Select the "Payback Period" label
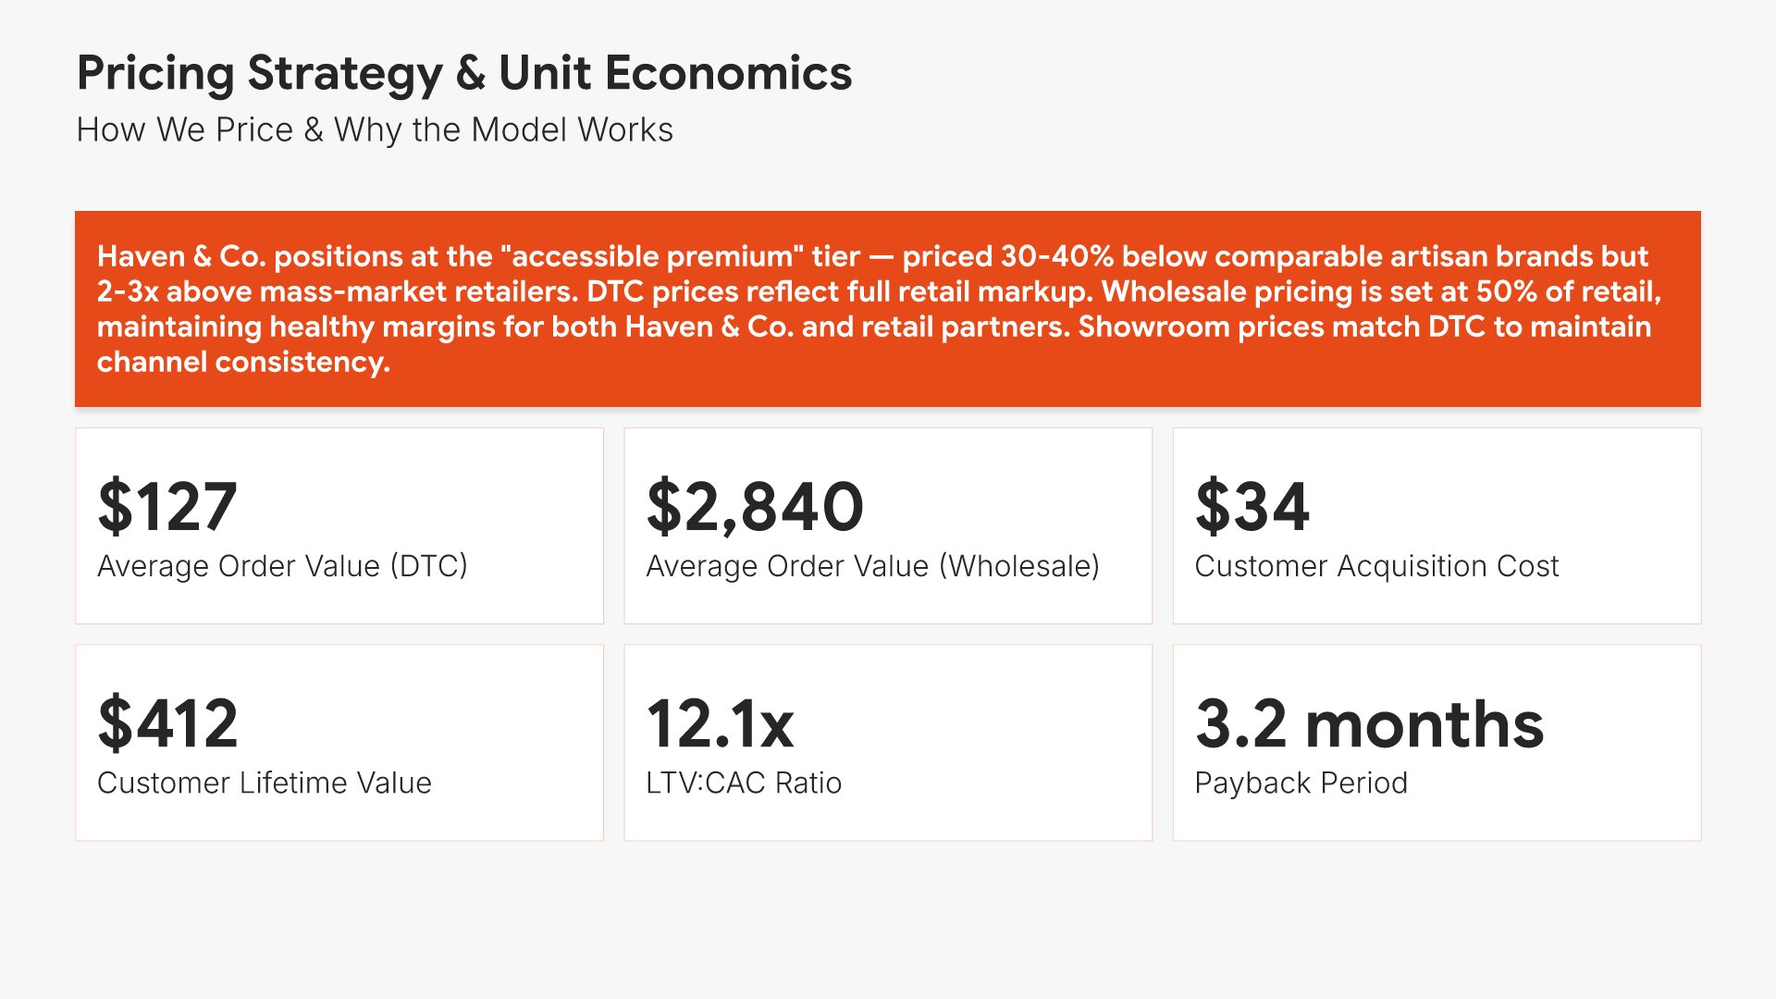The height and width of the screenshot is (999, 1776). 1301,783
